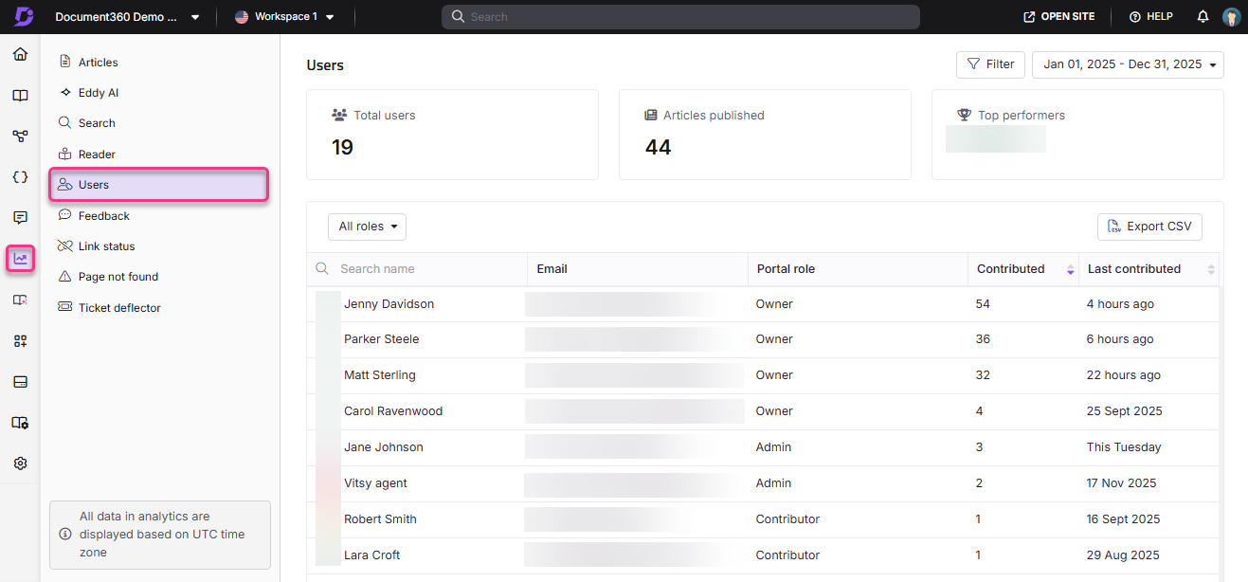Expand the date range Jan 01 - Dec 31 picker

tap(1127, 64)
